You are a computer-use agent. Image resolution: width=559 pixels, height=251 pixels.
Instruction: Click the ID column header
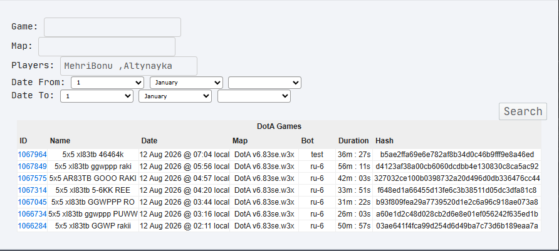point(23,141)
